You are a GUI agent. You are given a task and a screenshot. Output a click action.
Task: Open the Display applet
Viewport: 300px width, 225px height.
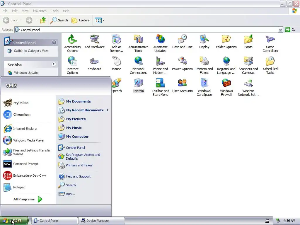[x=204, y=42]
